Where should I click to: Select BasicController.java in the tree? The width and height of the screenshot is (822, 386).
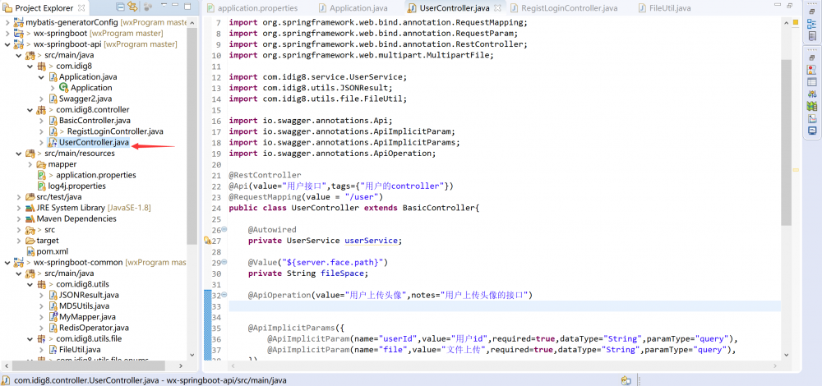[95, 121]
